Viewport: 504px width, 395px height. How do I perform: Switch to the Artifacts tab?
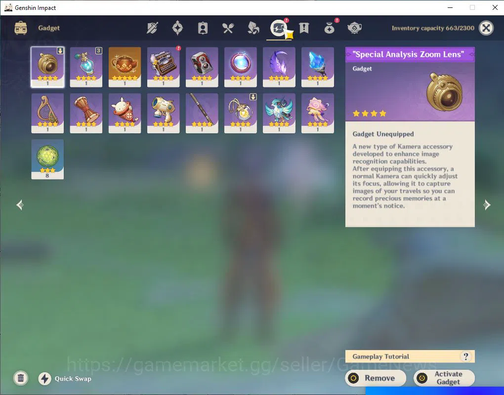[x=177, y=28]
